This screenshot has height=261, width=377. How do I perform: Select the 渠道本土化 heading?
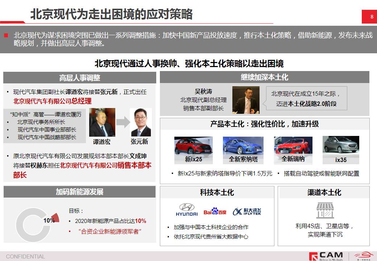(x=324, y=192)
